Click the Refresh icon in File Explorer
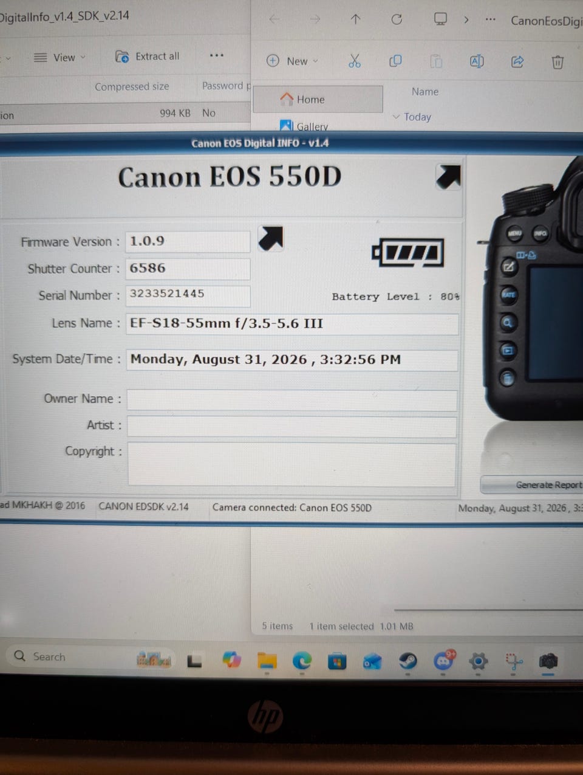 click(x=397, y=19)
